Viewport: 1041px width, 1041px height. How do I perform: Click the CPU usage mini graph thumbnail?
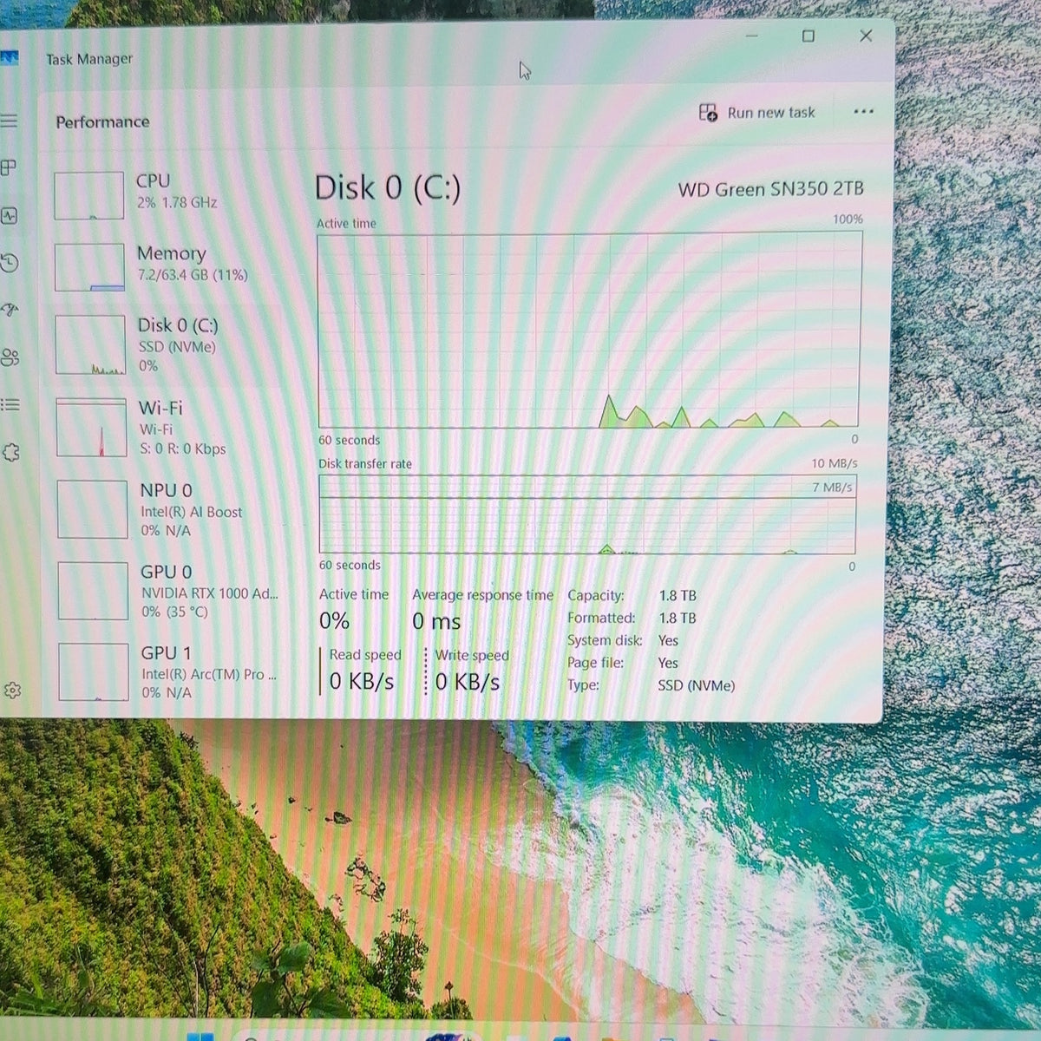[x=88, y=195]
